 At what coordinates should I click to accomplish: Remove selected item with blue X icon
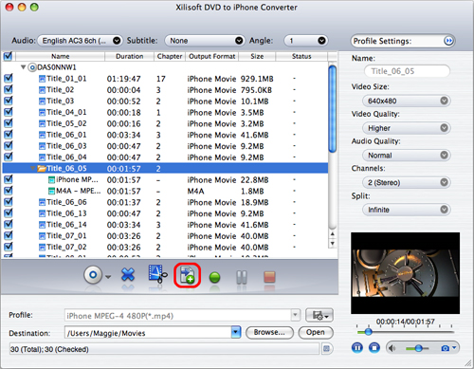(128, 275)
